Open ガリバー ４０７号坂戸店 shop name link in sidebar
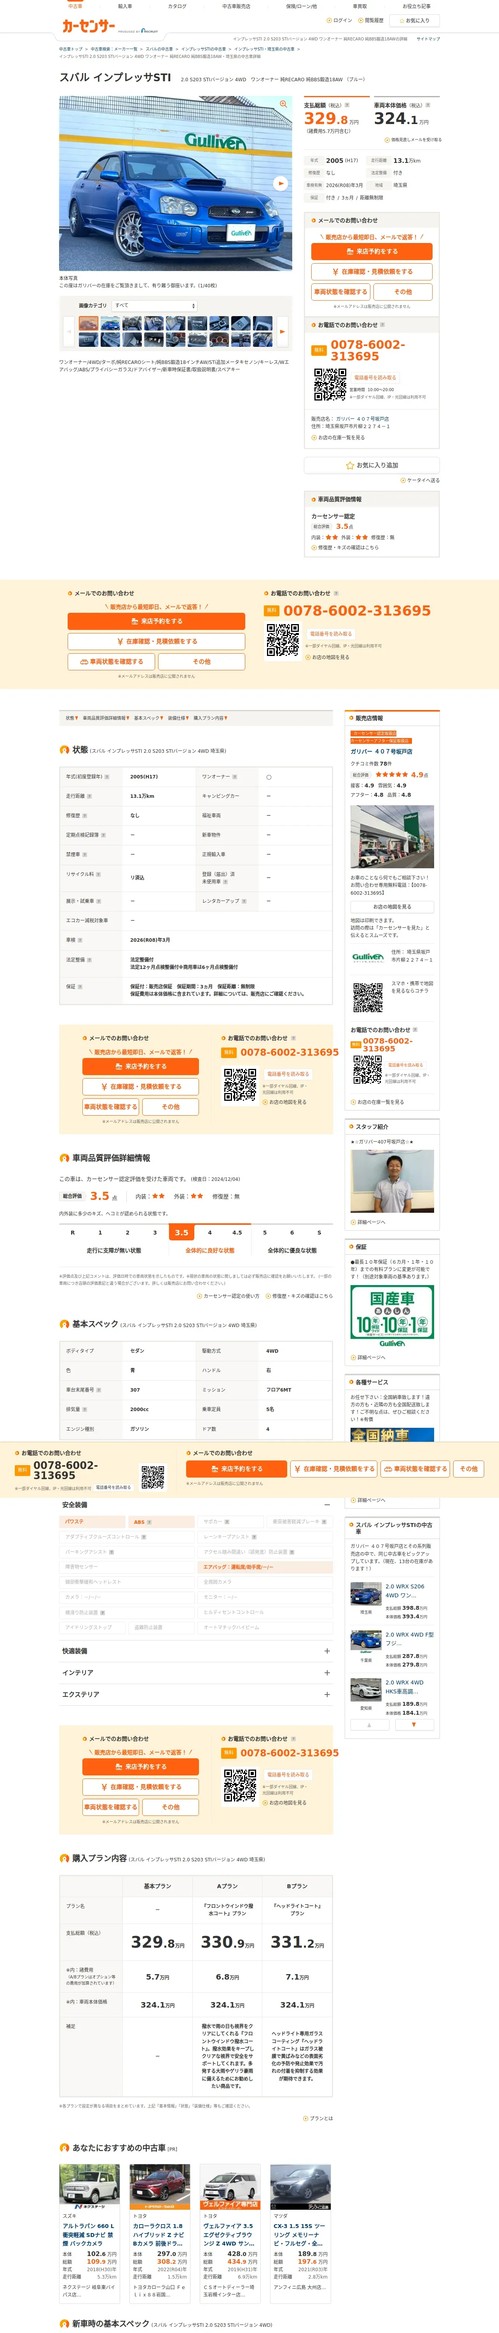The width and height of the screenshot is (499, 2333). tap(381, 751)
